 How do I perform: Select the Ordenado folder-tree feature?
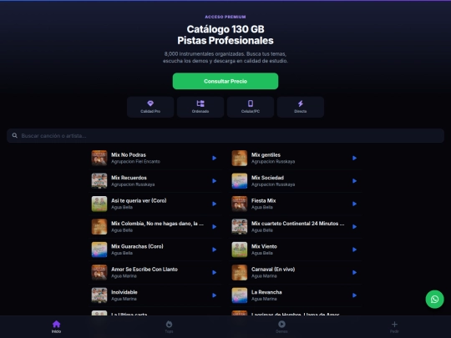click(200, 107)
